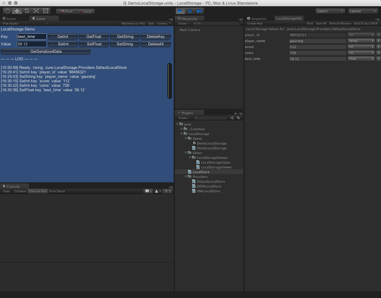Screen dimensions: 381x298
Task: Click the Step frame button
Action: [199, 11]
